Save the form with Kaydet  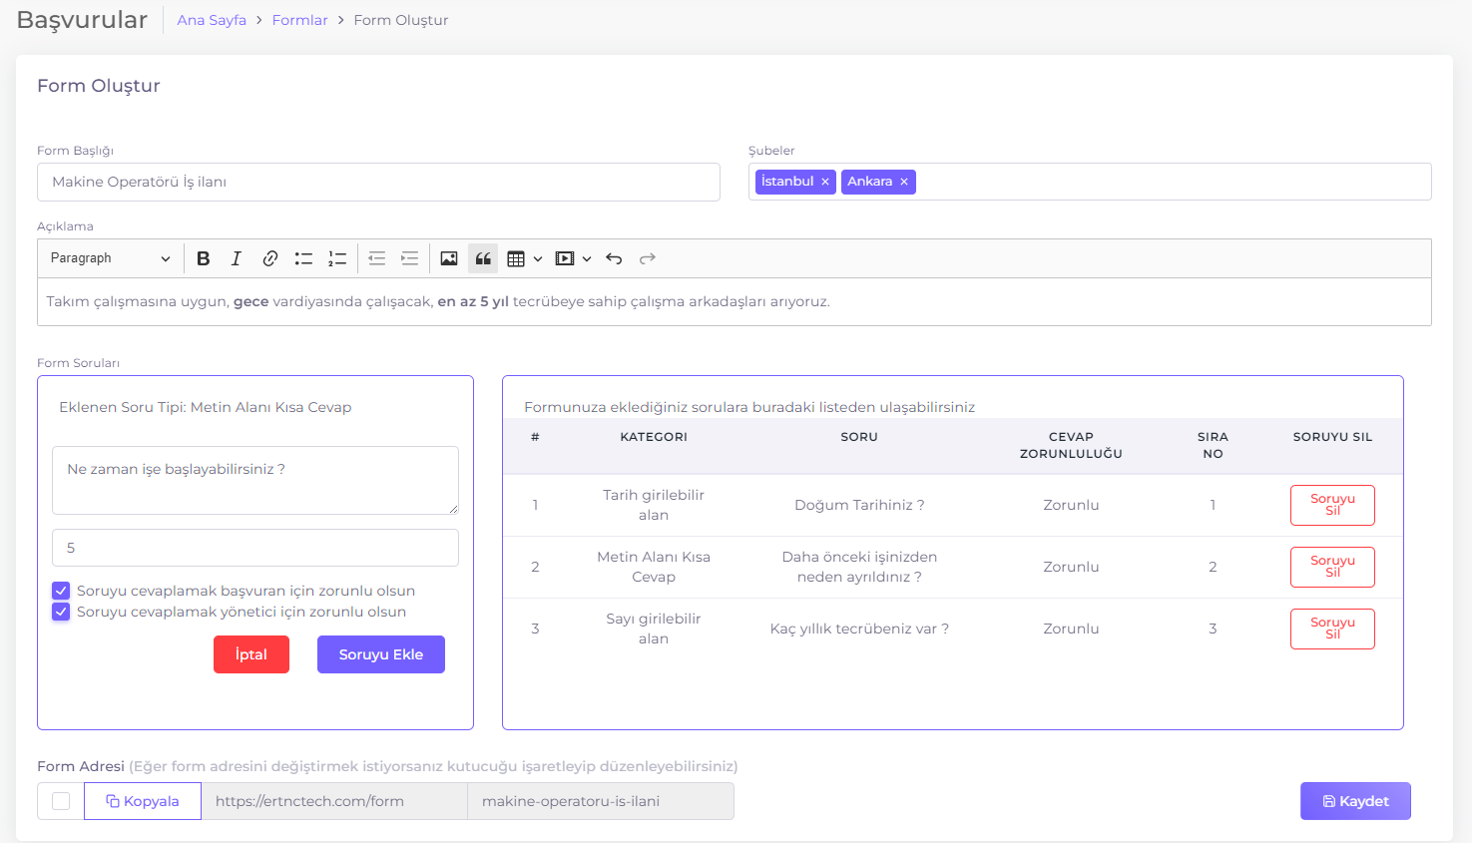1354,801
